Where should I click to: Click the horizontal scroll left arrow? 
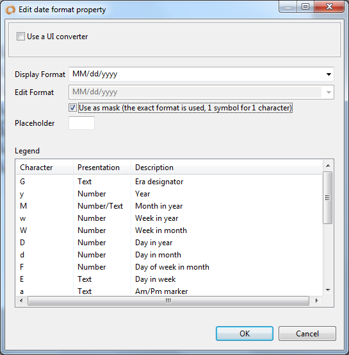click(22, 301)
